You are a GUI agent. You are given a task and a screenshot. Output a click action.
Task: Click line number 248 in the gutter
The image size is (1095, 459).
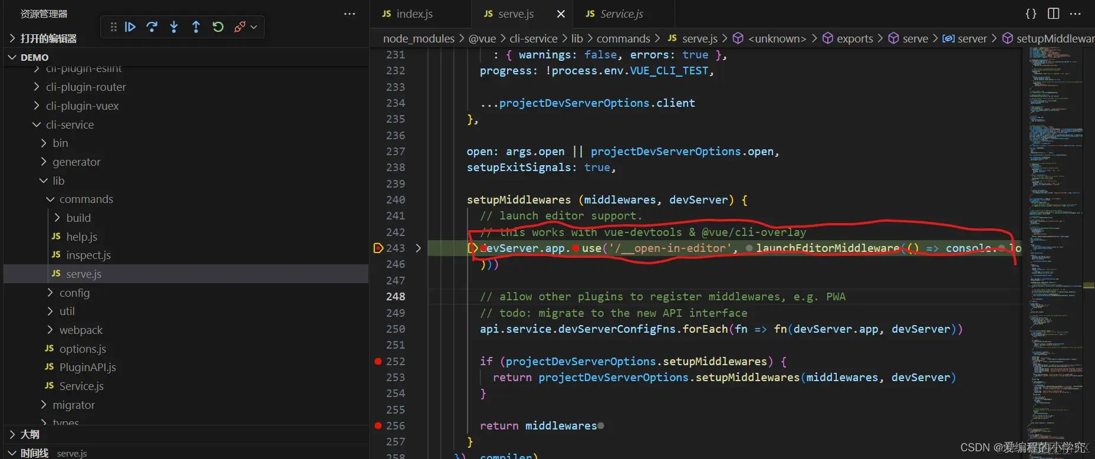click(395, 297)
